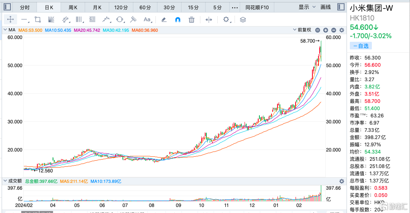Click MA30:42.195 indicator label

116,31
